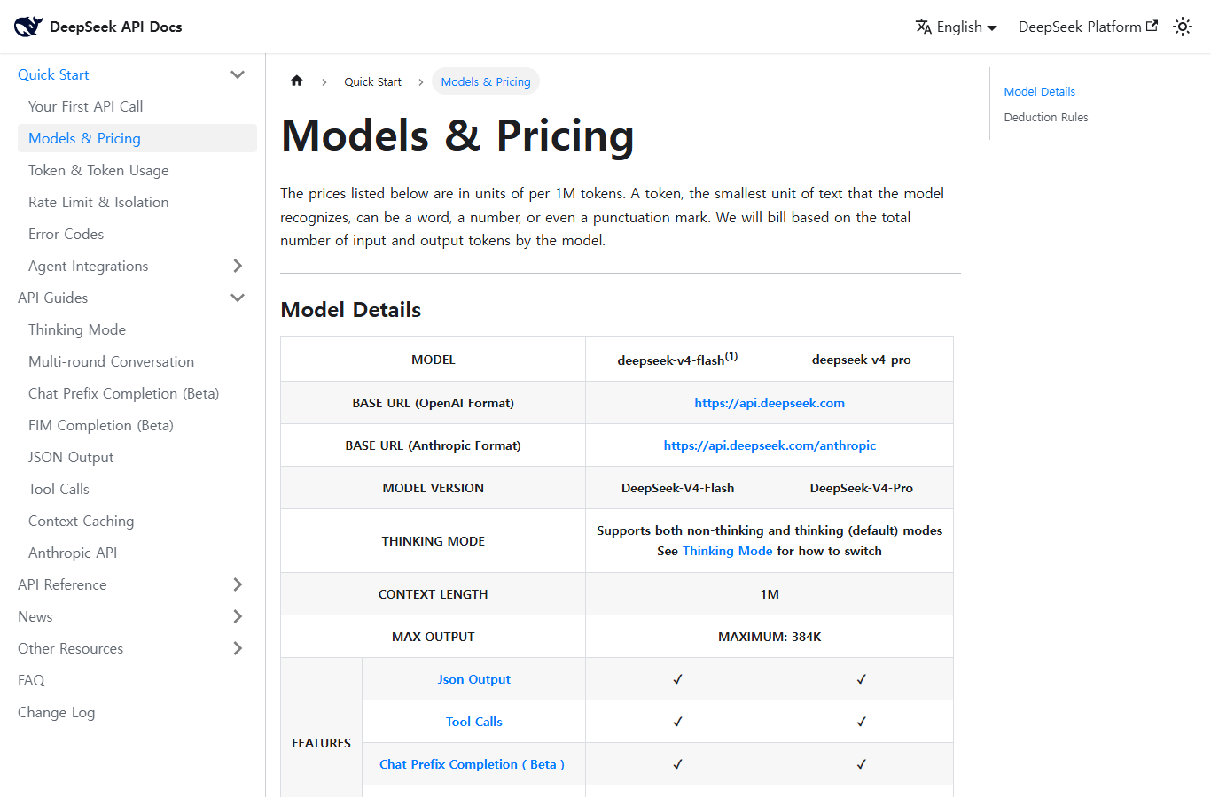The width and height of the screenshot is (1211, 797).
Task: Expand the Other Resources chevron
Action: 238,648
